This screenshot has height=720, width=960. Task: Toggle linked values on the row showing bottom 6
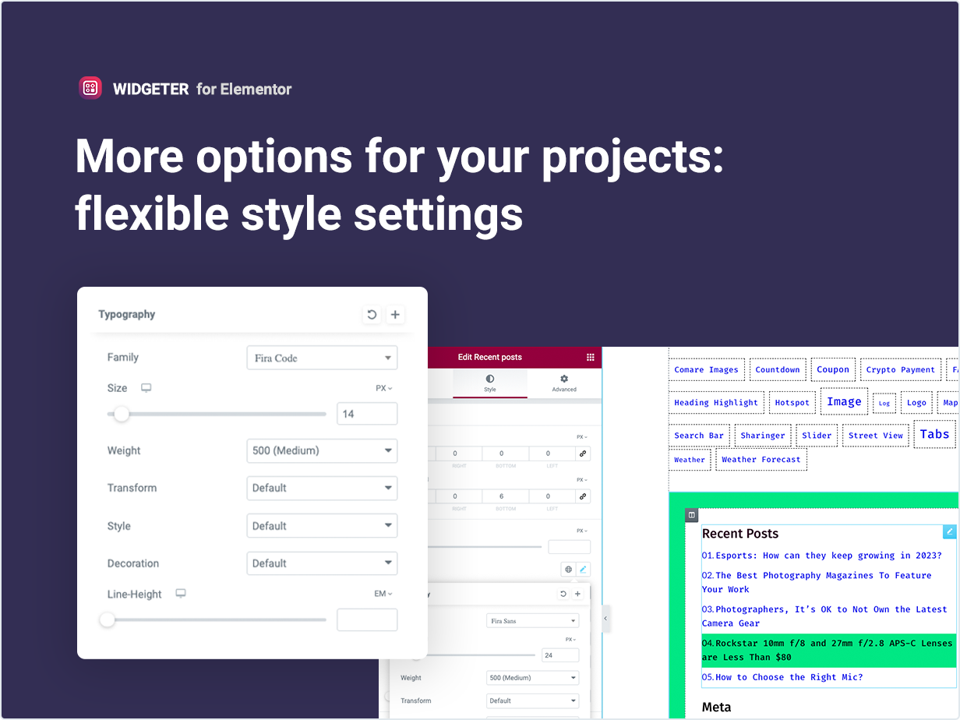click(x=584, y=496)
